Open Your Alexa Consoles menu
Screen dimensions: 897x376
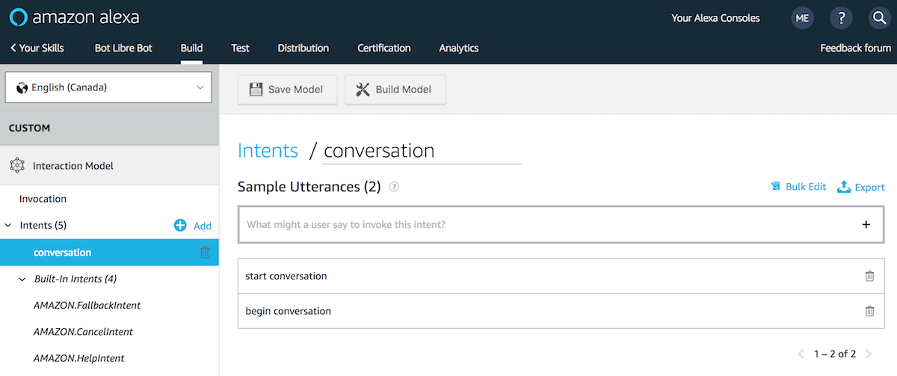(x=715, y=18)
